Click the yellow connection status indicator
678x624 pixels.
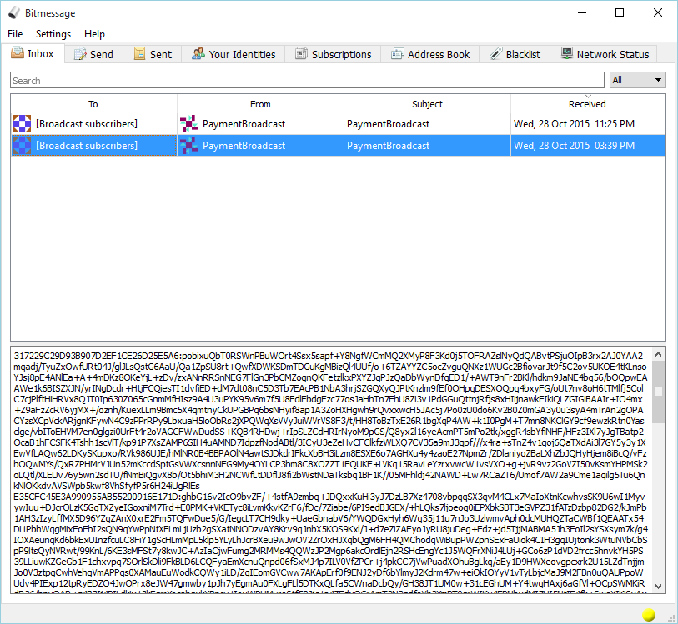[x=649, y=614]
